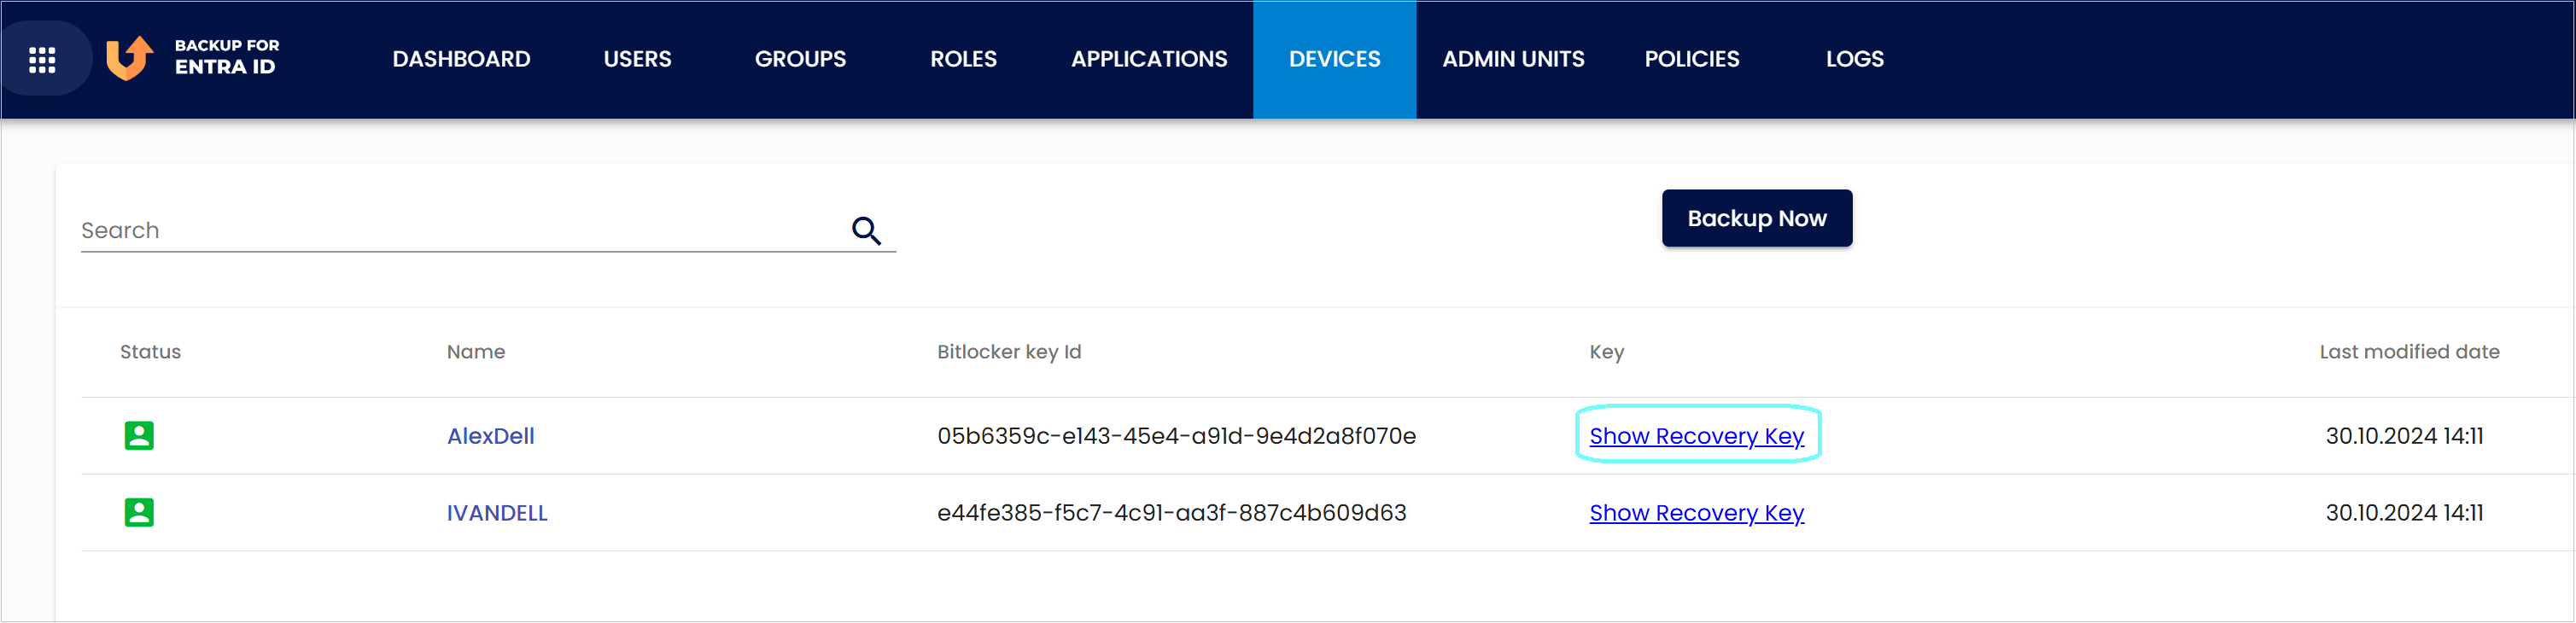
Task: Click the Bitlocker key Id column header
Action: [1009, 352]
